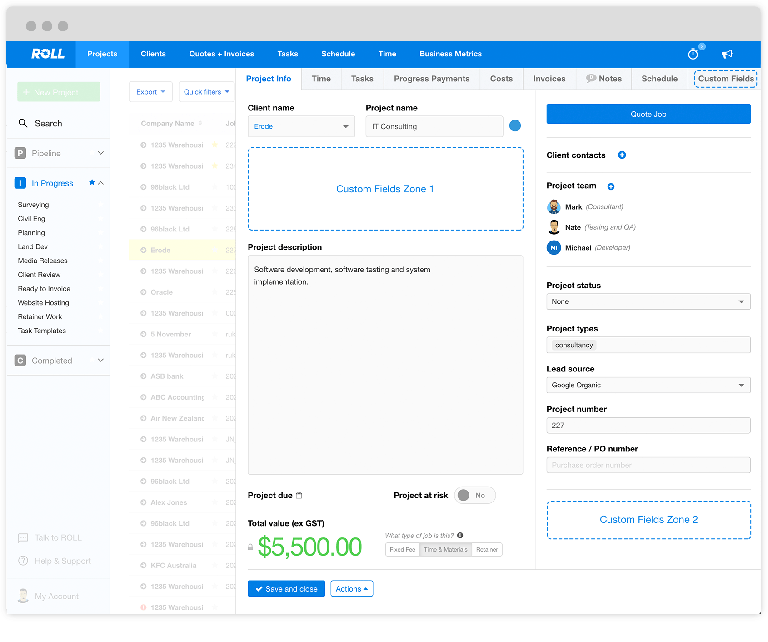Open the Project status dropdown
The width and height of the screenshot is (768, 642).
(648, 301)
